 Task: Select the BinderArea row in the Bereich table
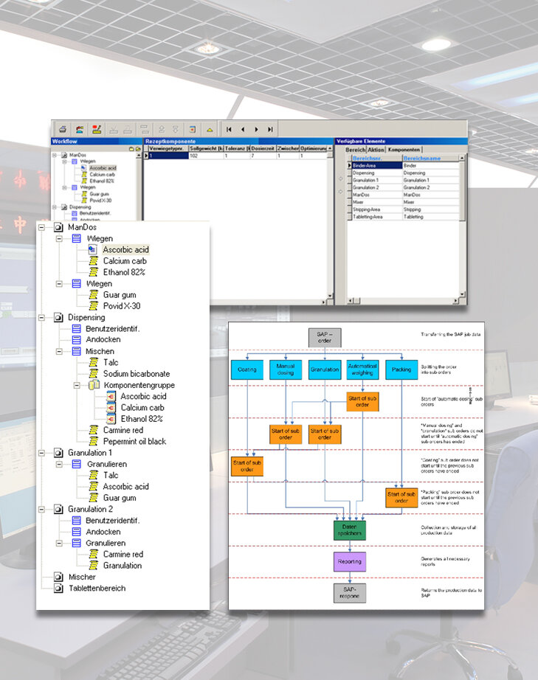(x=404, y=166)
